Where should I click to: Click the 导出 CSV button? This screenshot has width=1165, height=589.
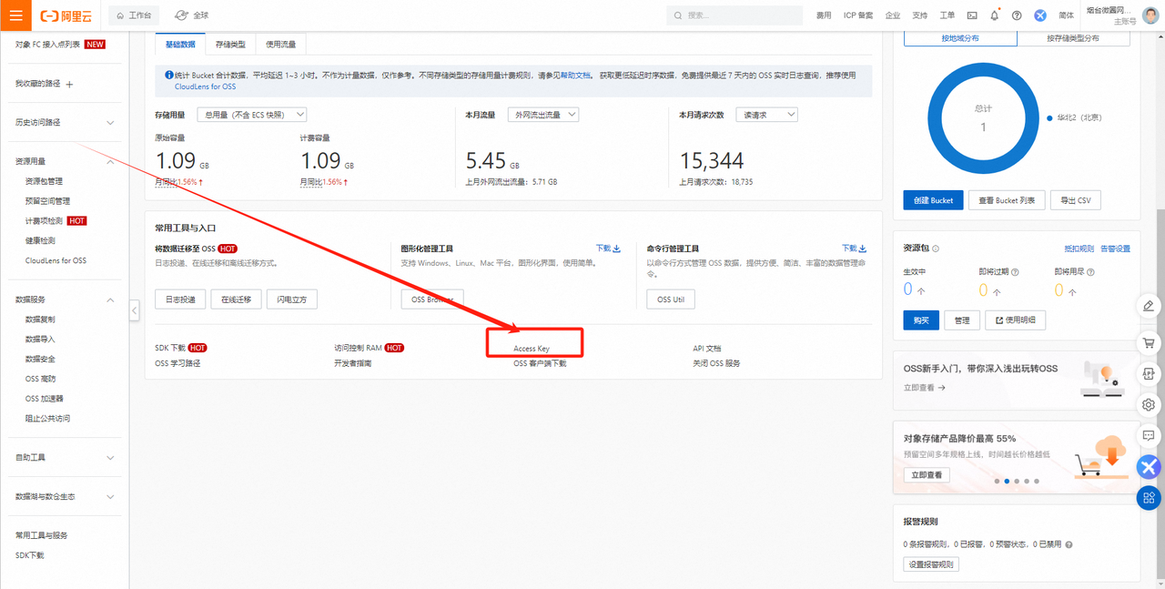(x=1076, y=199)
